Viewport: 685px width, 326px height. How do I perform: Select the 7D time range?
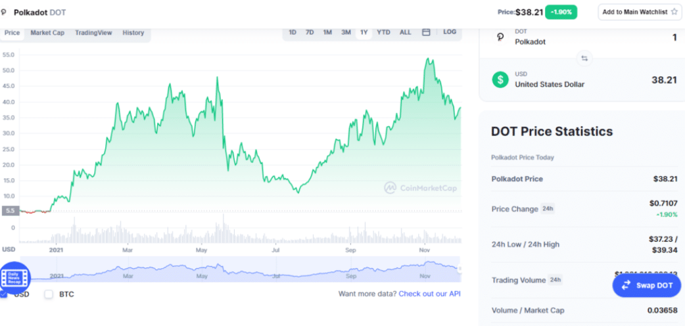[310, 32]
